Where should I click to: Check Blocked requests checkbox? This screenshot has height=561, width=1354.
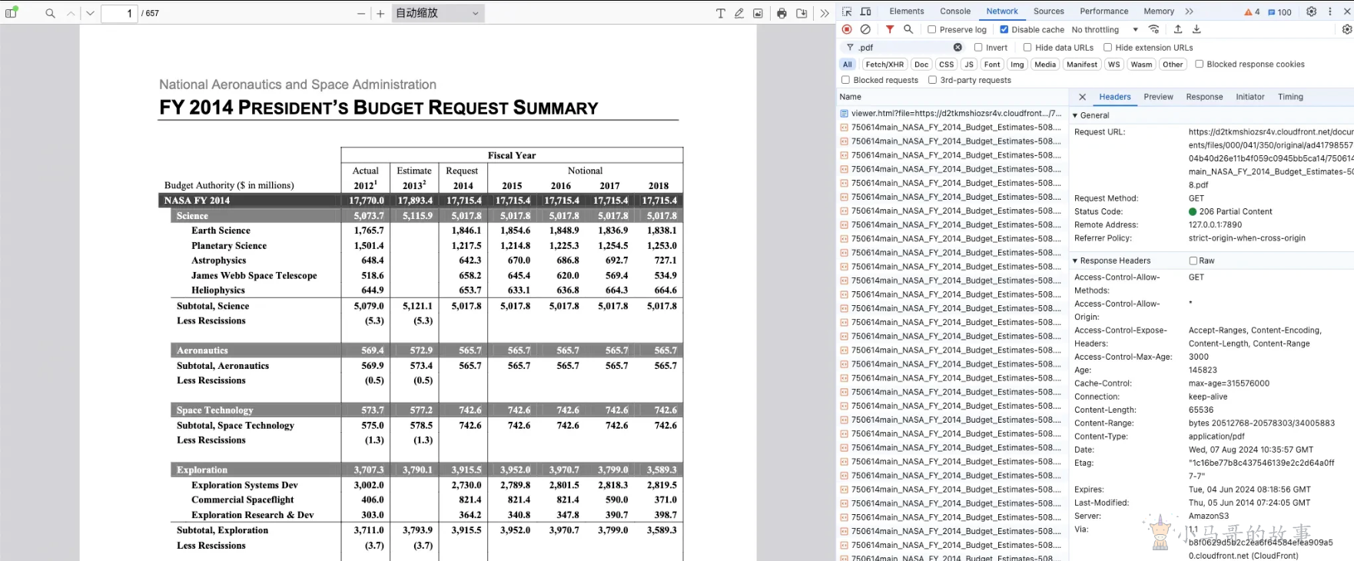[x=845, y=80]
